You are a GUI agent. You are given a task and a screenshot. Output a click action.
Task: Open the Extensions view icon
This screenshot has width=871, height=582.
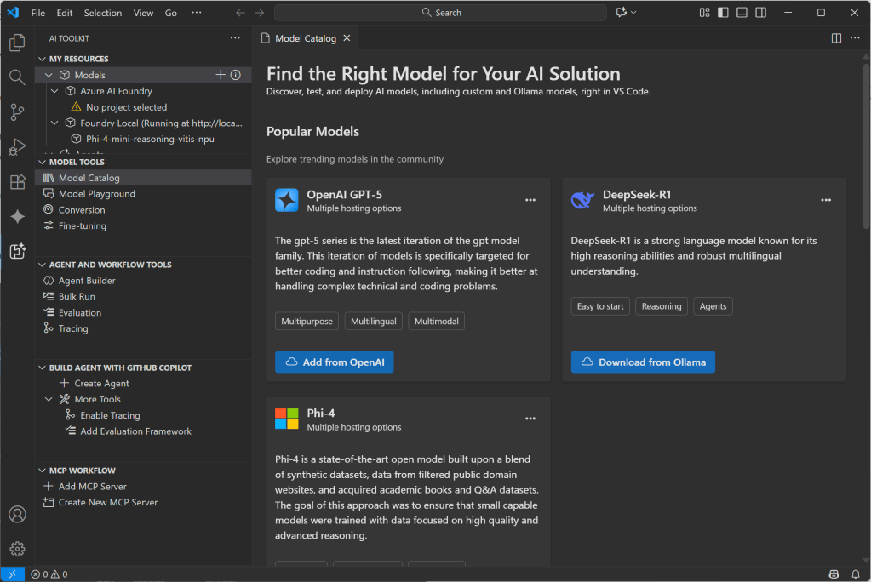(x=17, y=182)
